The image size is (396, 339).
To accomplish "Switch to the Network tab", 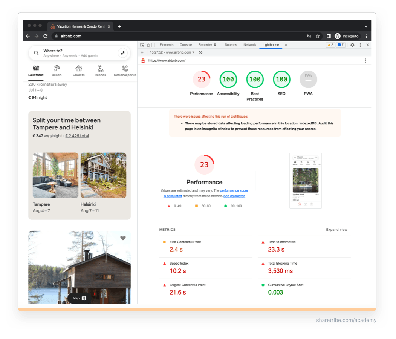I will tap(249, 45).
